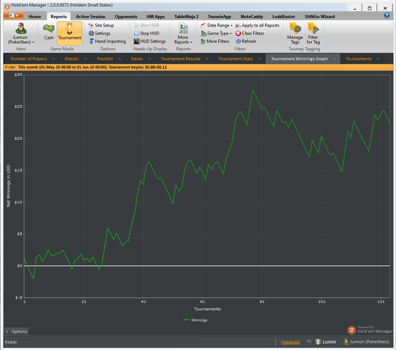
Task: Click Apply to all Reports
Action: click(257, 25)
